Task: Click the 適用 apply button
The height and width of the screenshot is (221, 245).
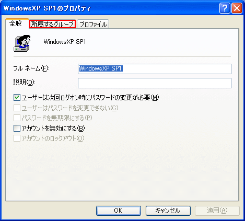Action: pos(217,211)
